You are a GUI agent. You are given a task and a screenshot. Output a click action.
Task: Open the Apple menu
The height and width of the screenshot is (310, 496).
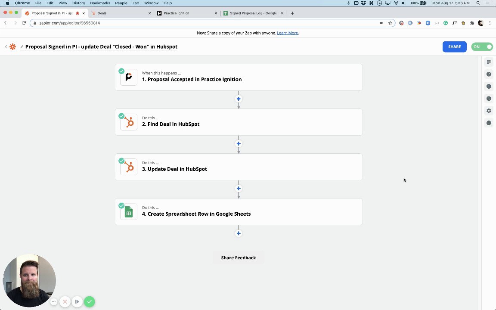tap(7, 3)
